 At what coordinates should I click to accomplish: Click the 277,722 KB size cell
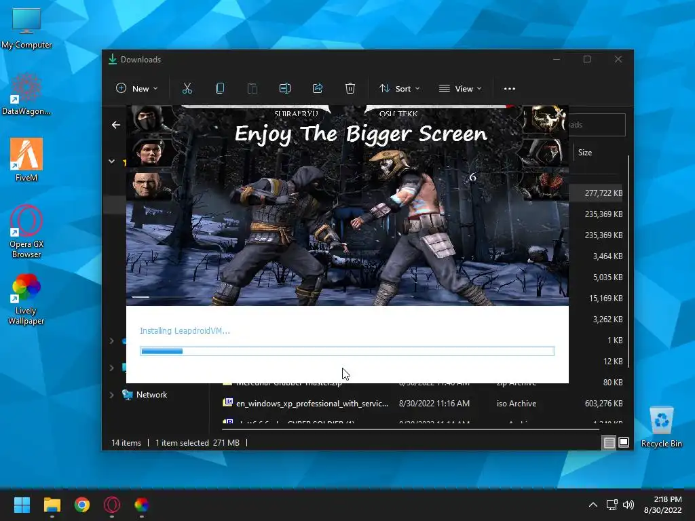click(603, 193)
